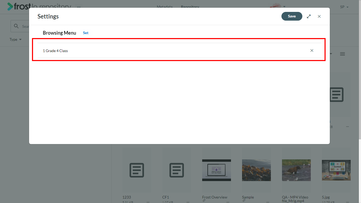This screenshot has width=361, height=203.
Task: Switch to the Metadata tab
Action: coord(165,7)
